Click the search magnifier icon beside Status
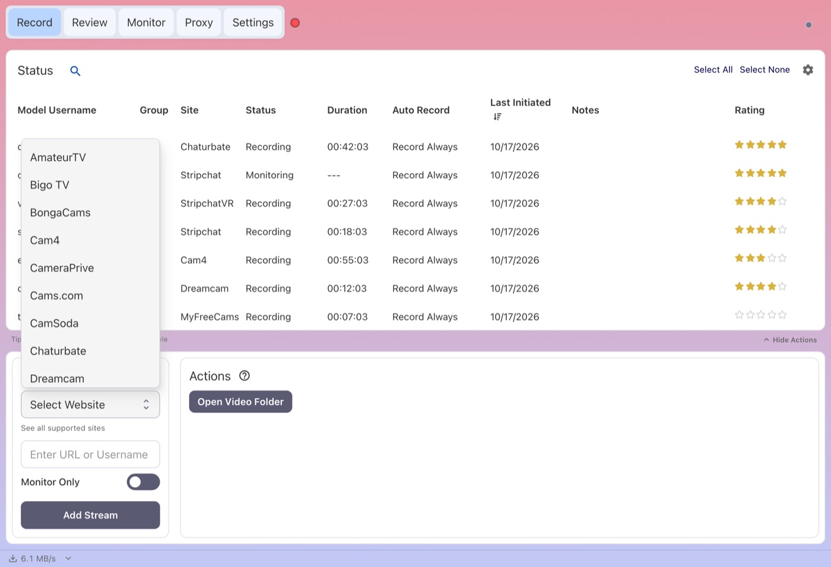 tap(75, 71)
